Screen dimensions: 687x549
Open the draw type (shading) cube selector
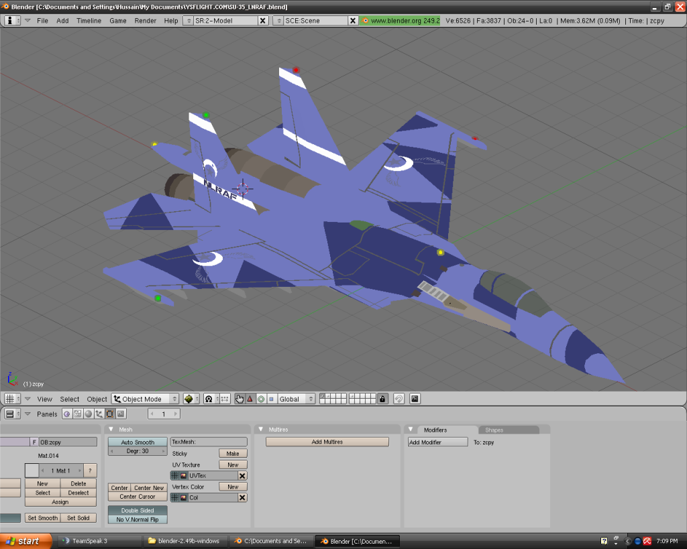(x=191, y=399)
